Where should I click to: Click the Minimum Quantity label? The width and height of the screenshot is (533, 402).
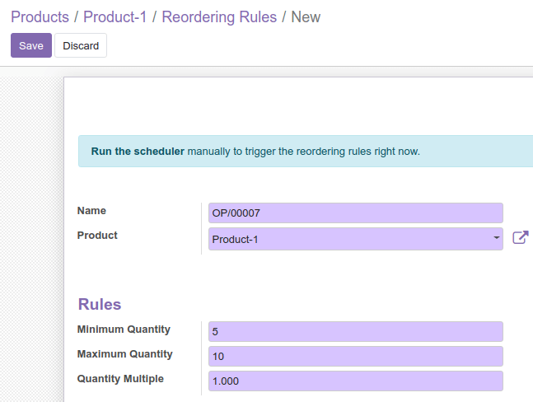(124, 330)
